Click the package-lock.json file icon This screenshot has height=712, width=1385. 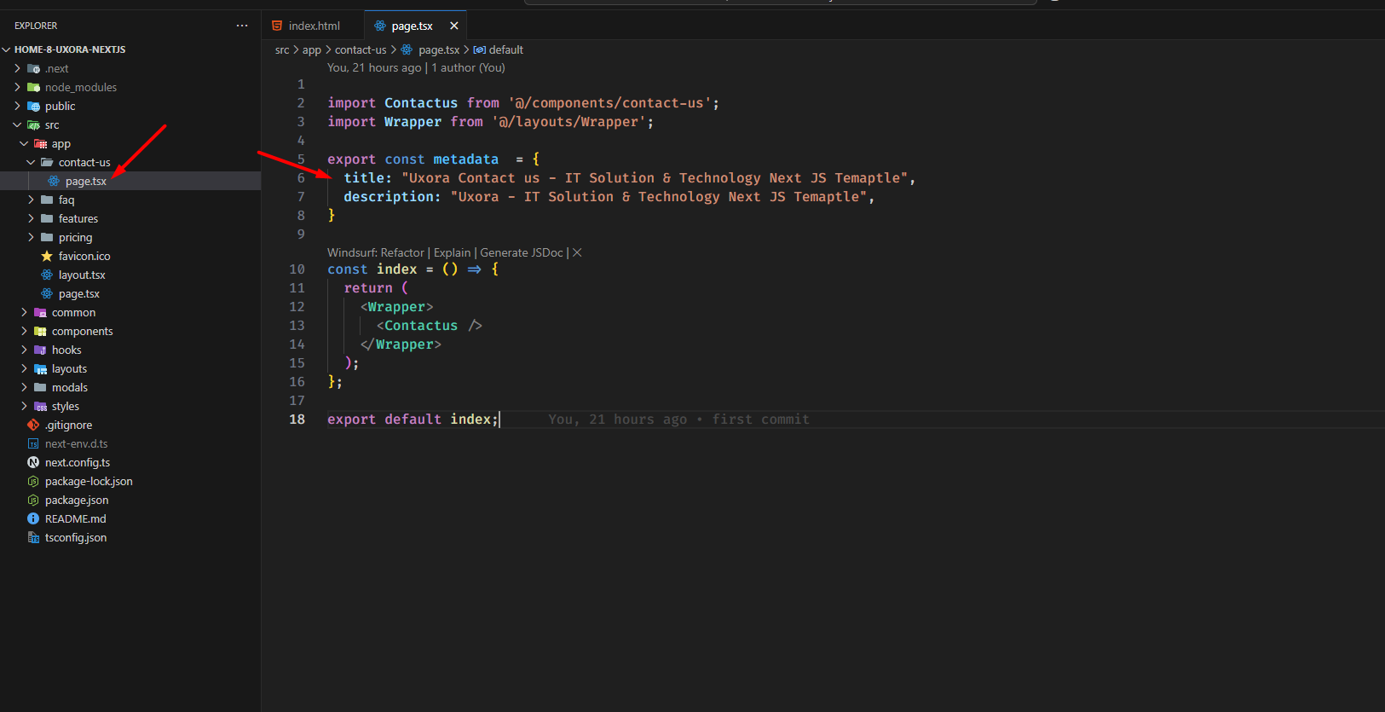pyautogui.click(x=33, y=481)
